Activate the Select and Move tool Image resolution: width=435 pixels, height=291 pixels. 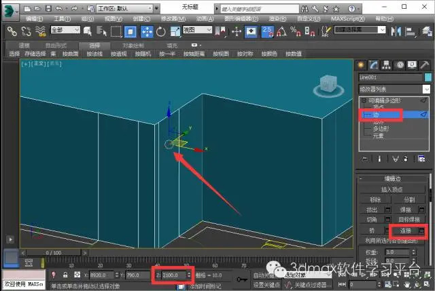(x=147, y=31)
